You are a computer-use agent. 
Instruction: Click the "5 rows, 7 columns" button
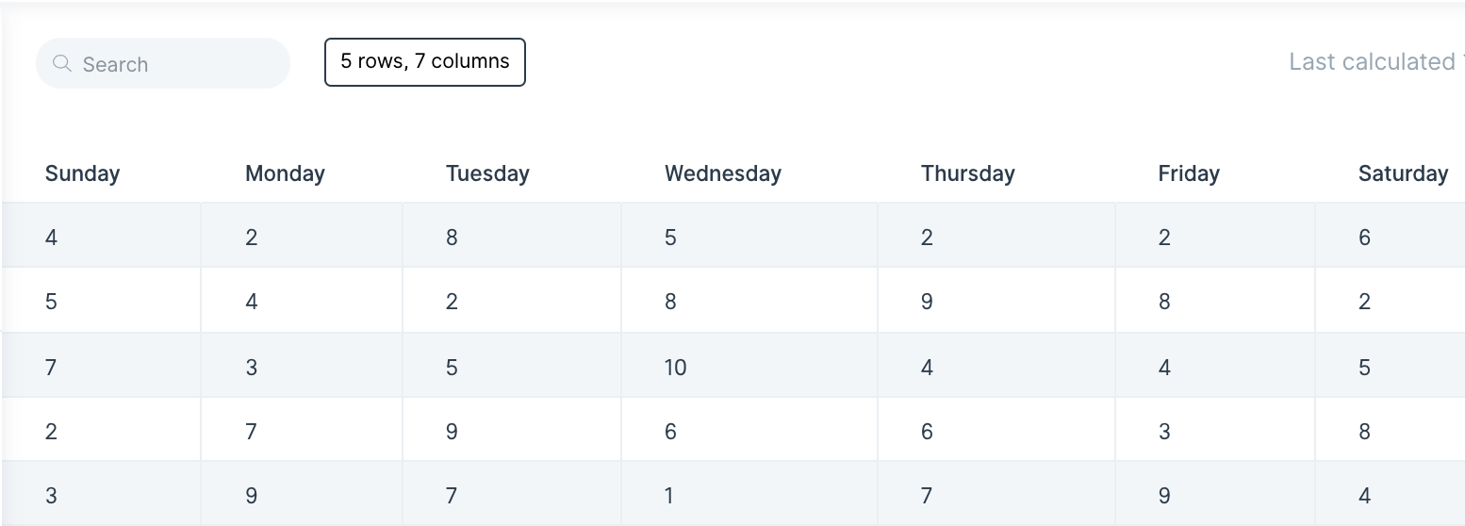pyautogui.click(x=425, y=62)
